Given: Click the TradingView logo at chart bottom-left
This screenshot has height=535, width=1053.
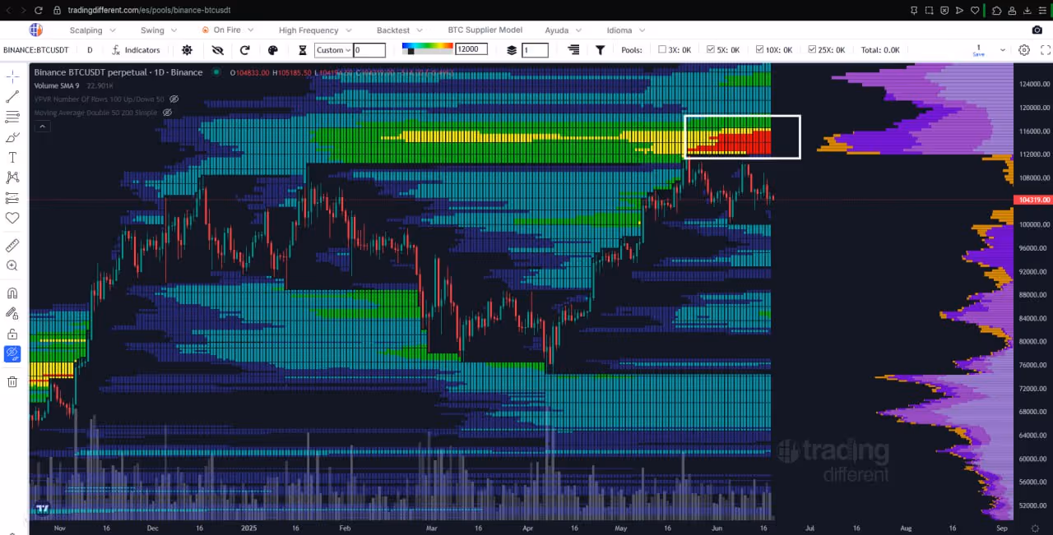Looking at the screenshot, I should click(x=42, y=509).
